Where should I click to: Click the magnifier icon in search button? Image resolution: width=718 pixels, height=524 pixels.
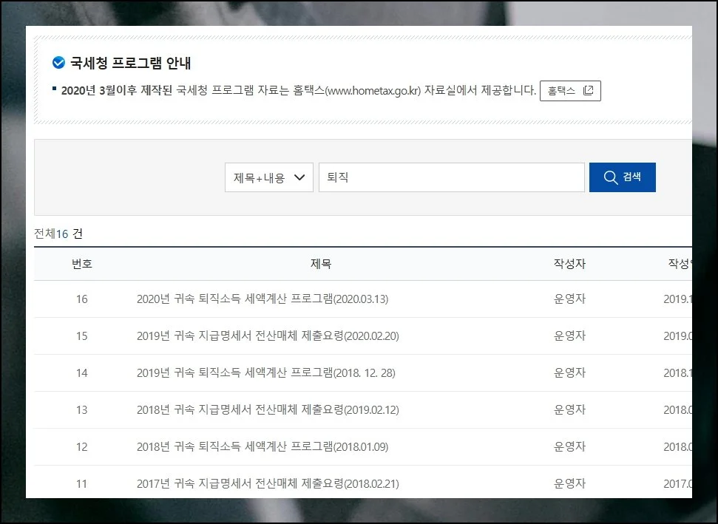tap(610, 177)
